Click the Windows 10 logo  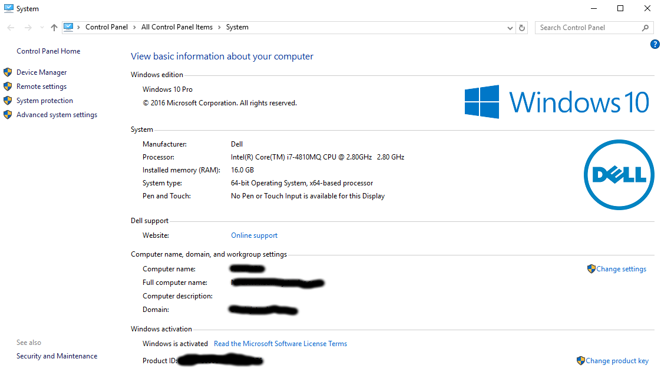point(557,102)
